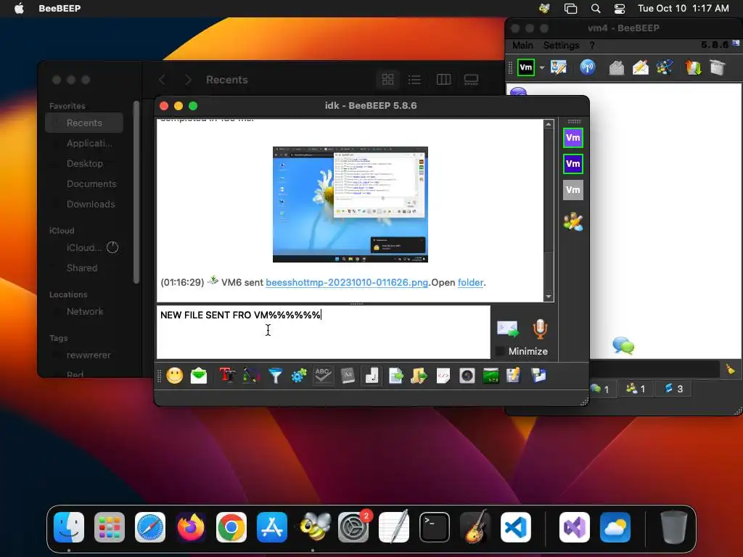Open Spotlight search in menu bar
Viewport: 743px width, 557px height.
[x=596, y=8]
